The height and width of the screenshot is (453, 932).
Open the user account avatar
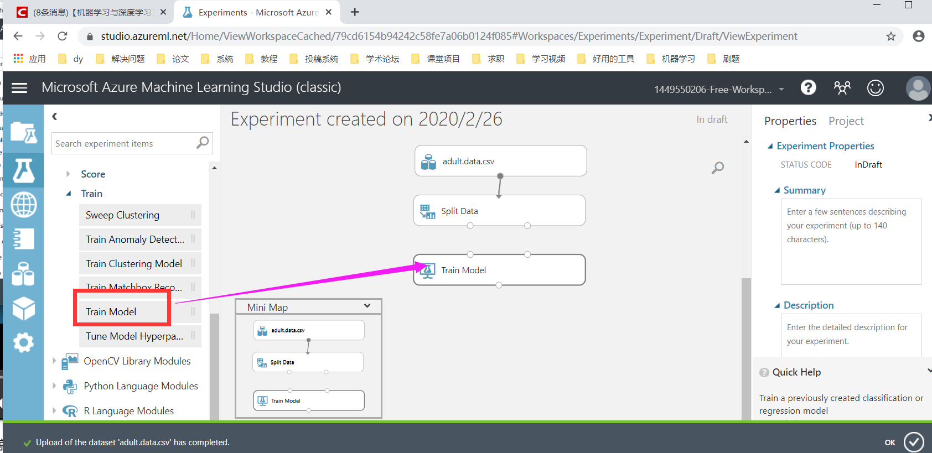pyautogui.click(x=918, y=88)
